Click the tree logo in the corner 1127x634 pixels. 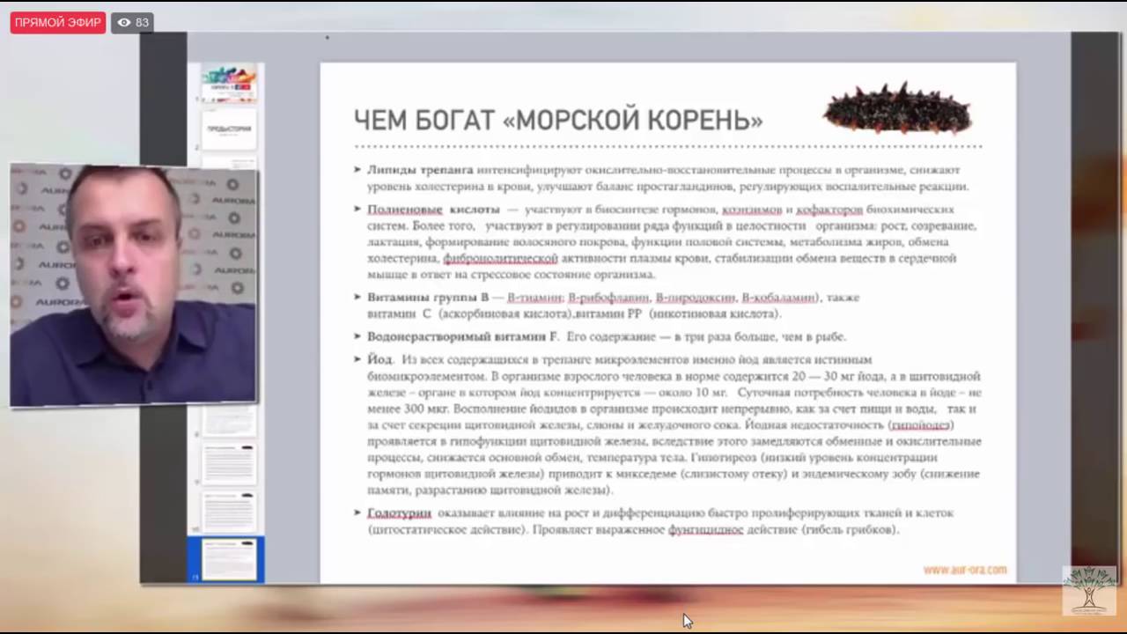pos(1090,589)
